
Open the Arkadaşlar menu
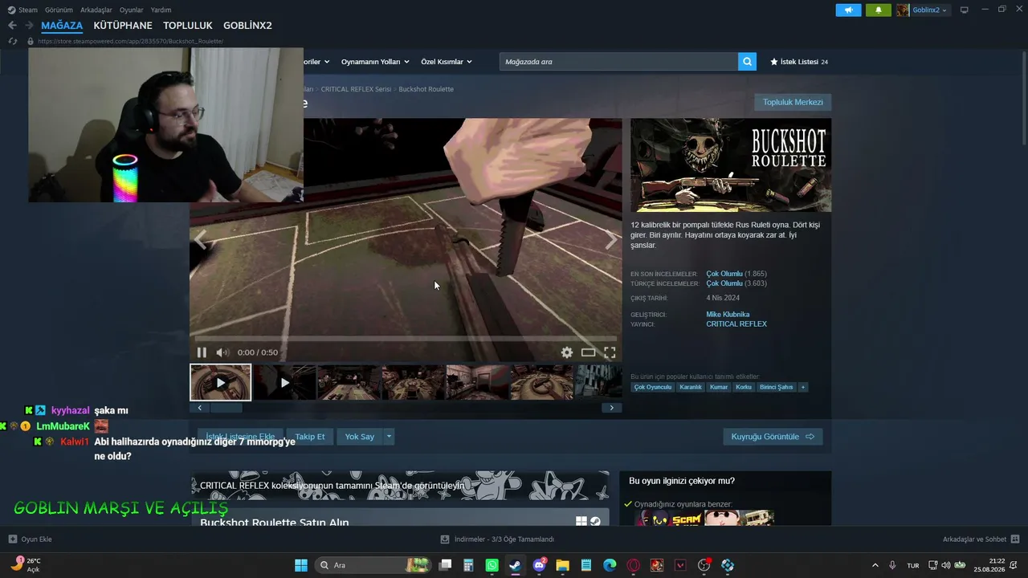[x=96, y=10]
